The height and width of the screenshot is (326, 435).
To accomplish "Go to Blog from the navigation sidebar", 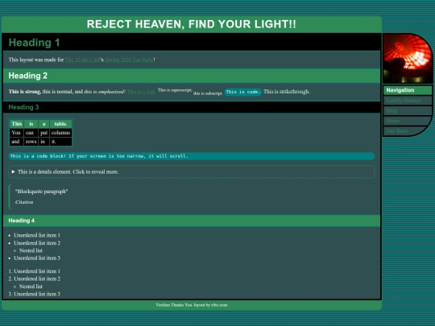I will point(391,110).
